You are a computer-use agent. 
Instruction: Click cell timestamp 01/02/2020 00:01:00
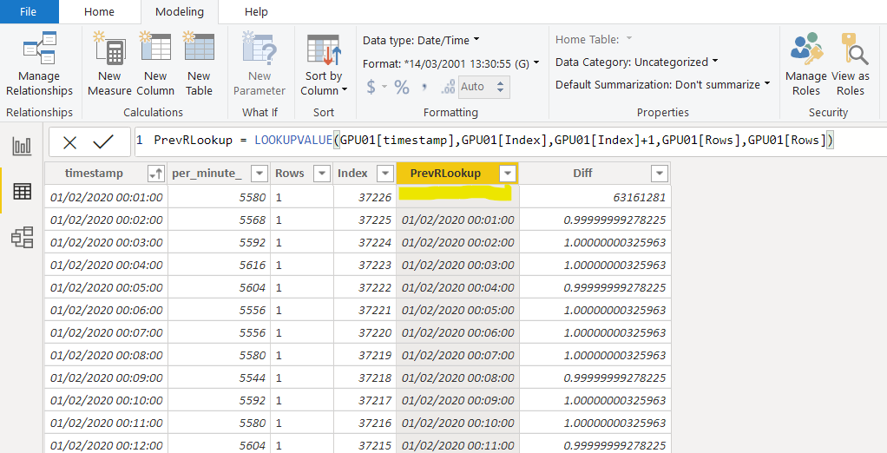coord(107,197)
